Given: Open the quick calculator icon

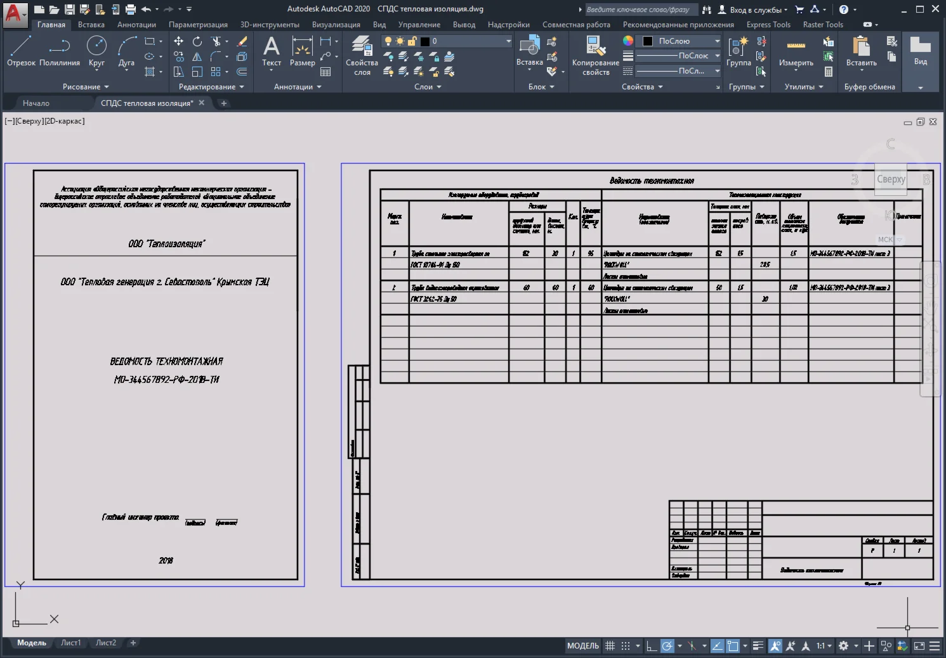Looking at the screenshot, I should [x=829, y=72].
